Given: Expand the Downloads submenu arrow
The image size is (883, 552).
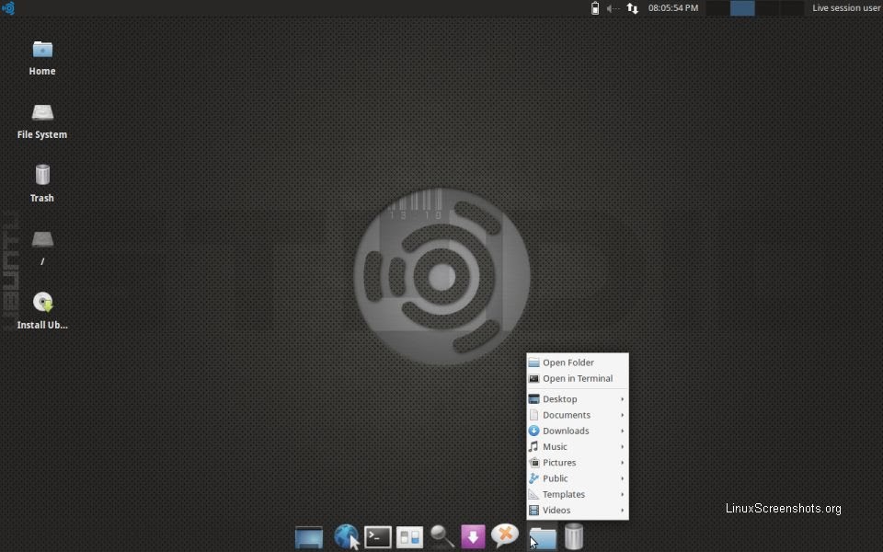Looking at the screenshot, I should (623, 431).
